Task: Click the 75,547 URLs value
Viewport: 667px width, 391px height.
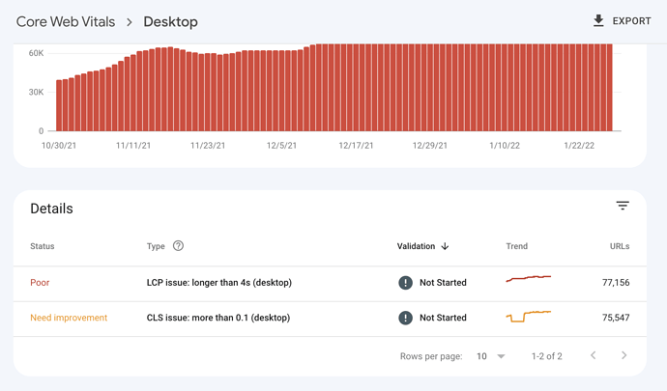Action: click(616, 318)
